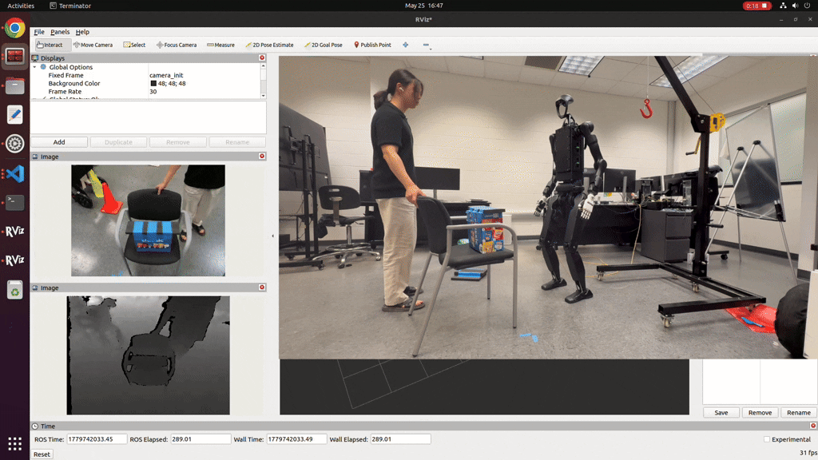The height and width of the screenshot is (460, 818).
Task: Activate the Measure tool
Action: pos(220,45)
